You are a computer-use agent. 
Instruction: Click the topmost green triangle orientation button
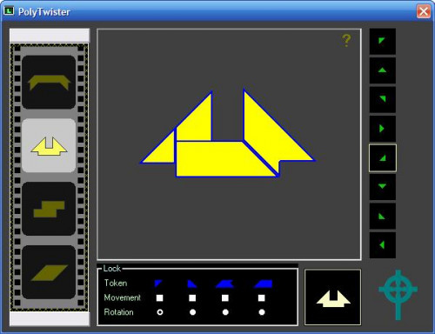coord(383,41)
